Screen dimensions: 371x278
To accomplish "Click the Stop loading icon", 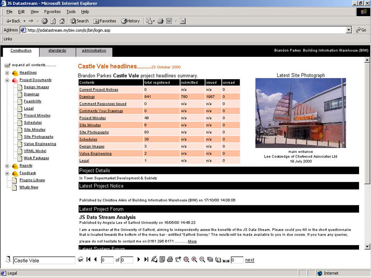I will click(x=44, y=21).
